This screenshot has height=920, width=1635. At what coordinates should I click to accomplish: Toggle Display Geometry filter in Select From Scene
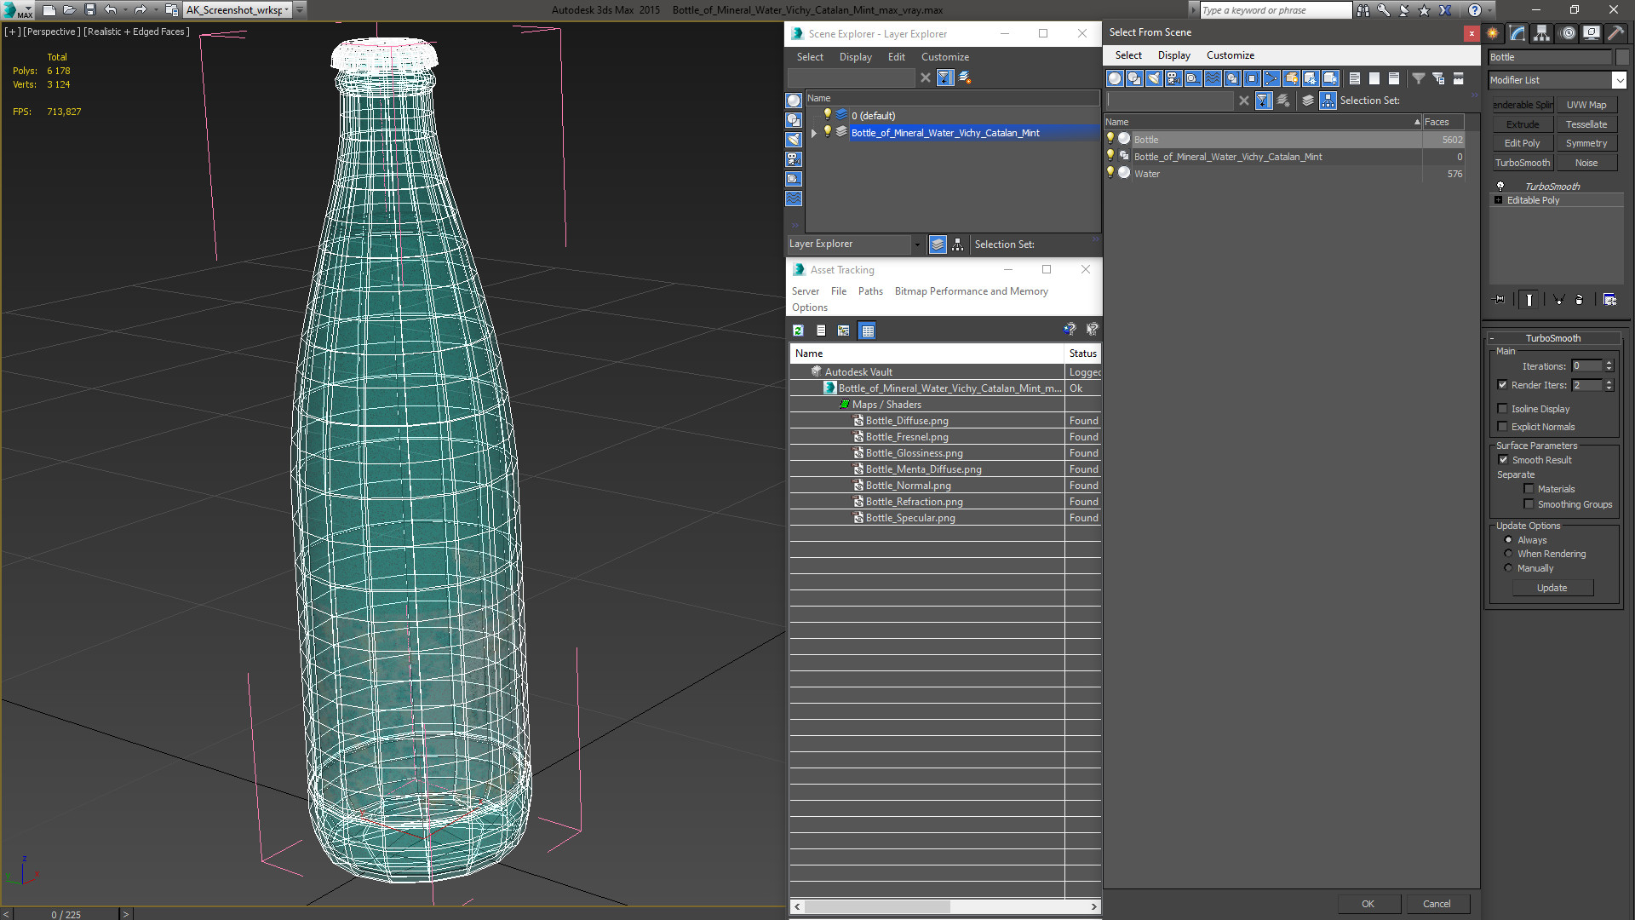tap(1115, 78)
